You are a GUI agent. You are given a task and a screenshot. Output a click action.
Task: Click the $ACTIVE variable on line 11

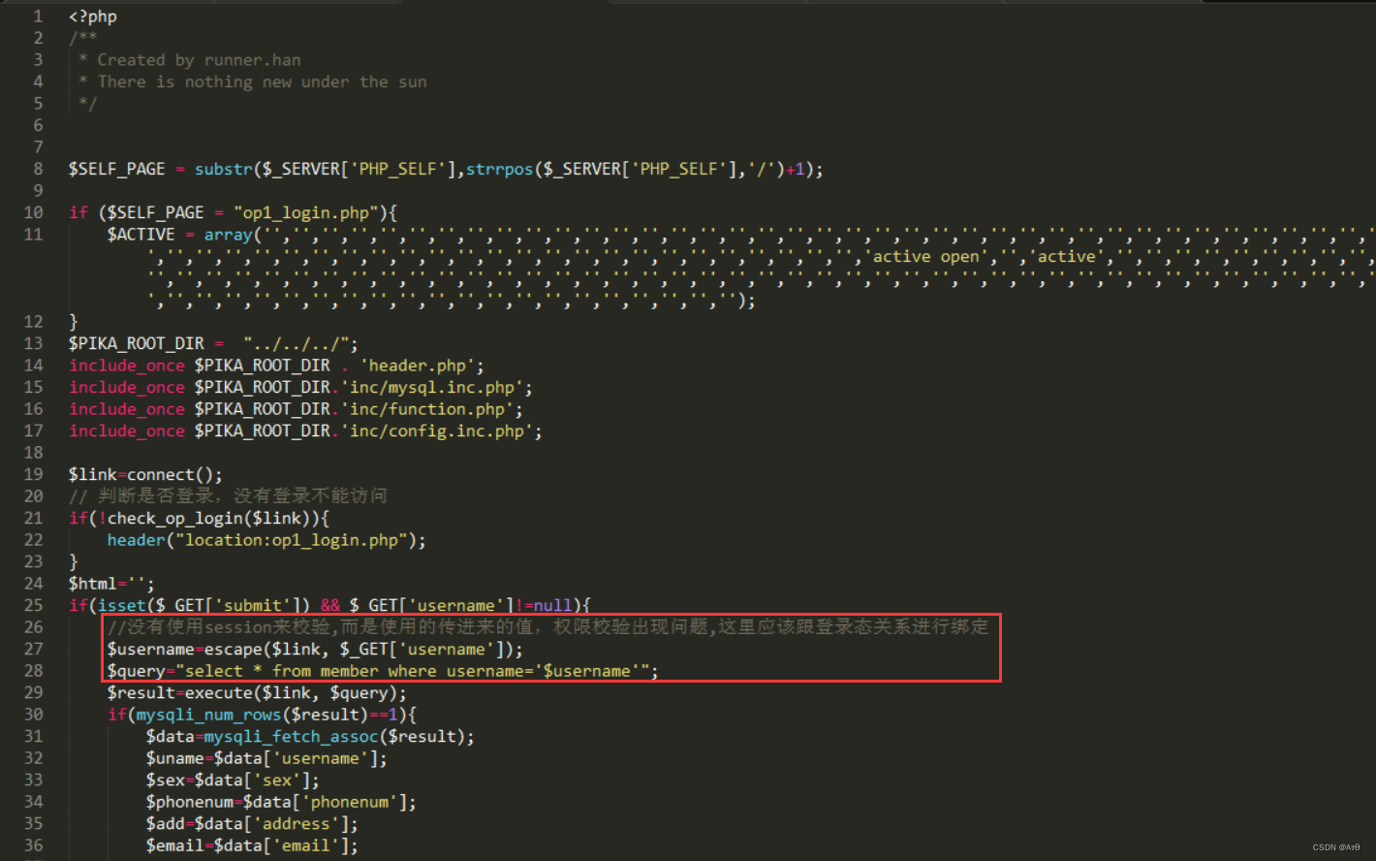[141, 234]
